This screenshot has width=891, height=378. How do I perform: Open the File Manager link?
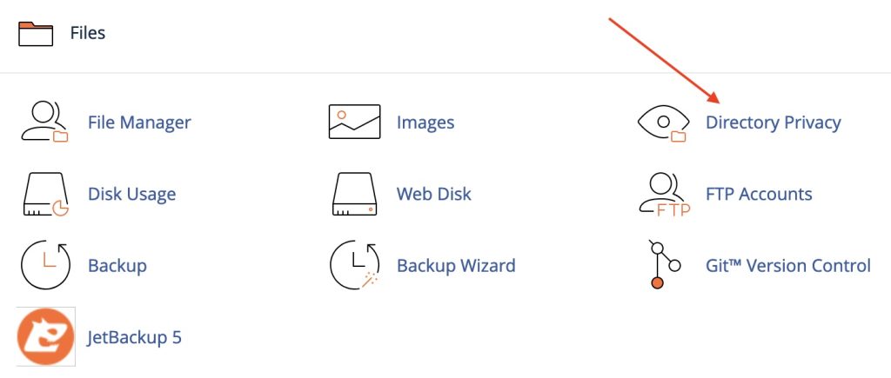click(139, 123)
